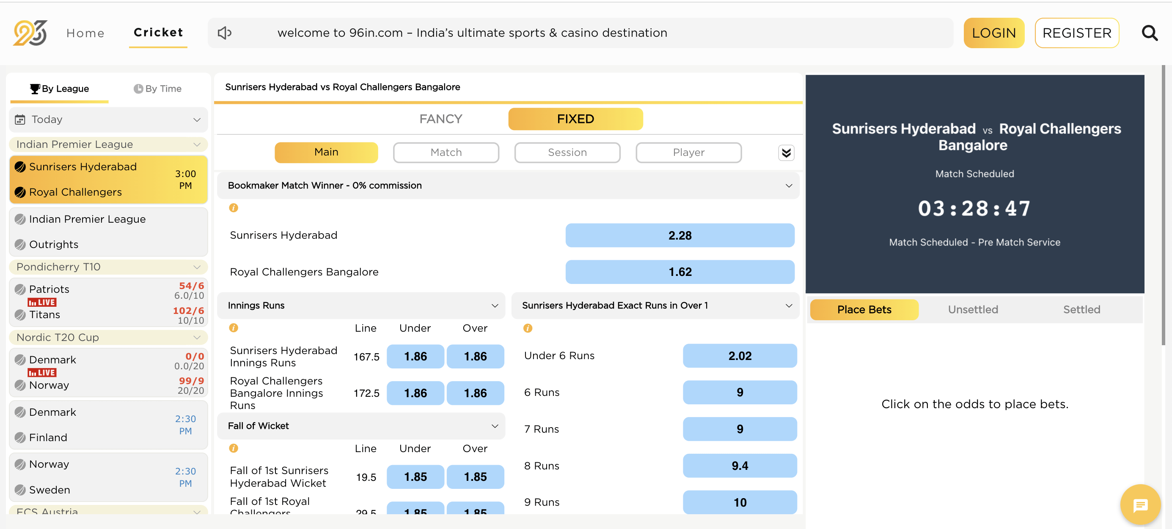Open Indian Premier League Outrights entry

point(108,232)
